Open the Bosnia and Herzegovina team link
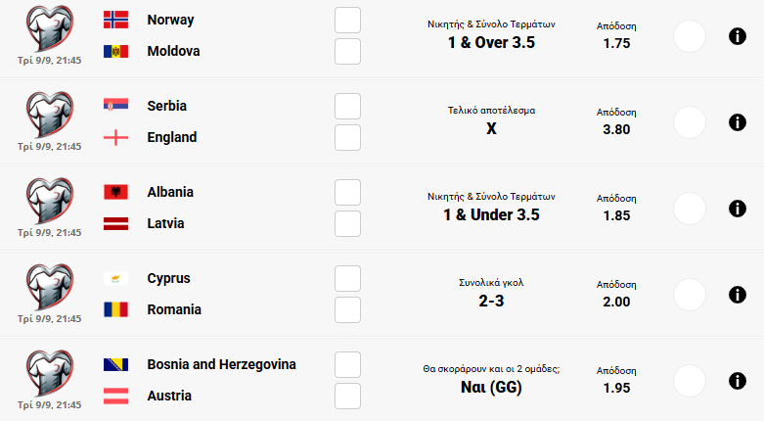 click(x=221, y=364)
